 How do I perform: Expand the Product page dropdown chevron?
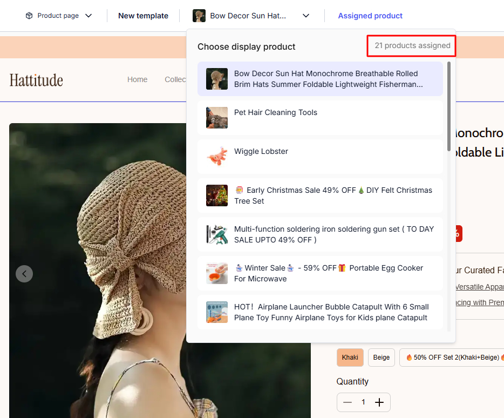88,16
